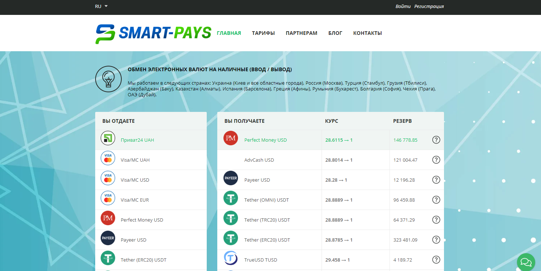Choose TrueUSD TUSD label

coord(261,260)
